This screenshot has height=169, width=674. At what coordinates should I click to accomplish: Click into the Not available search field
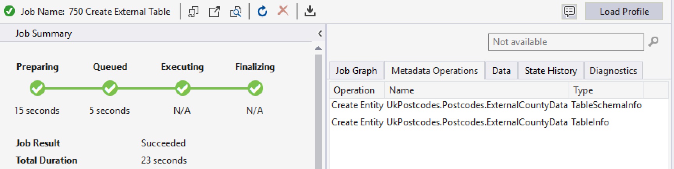tap(565, 42)
